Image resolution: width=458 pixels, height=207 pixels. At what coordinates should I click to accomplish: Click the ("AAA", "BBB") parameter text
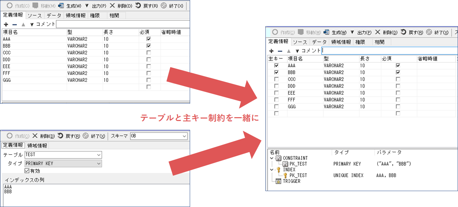click(394, 164)
